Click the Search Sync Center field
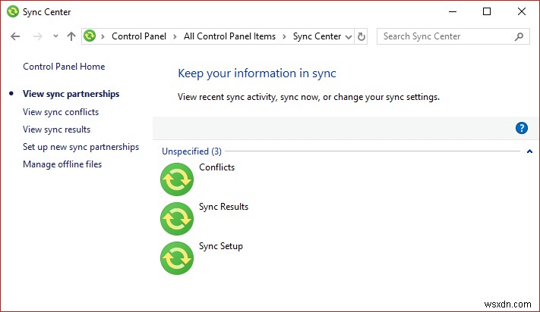This screenshot has width=540, height=312. 444,36
